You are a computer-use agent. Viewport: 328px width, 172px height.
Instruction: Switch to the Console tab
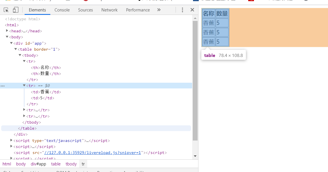[62, 10]
